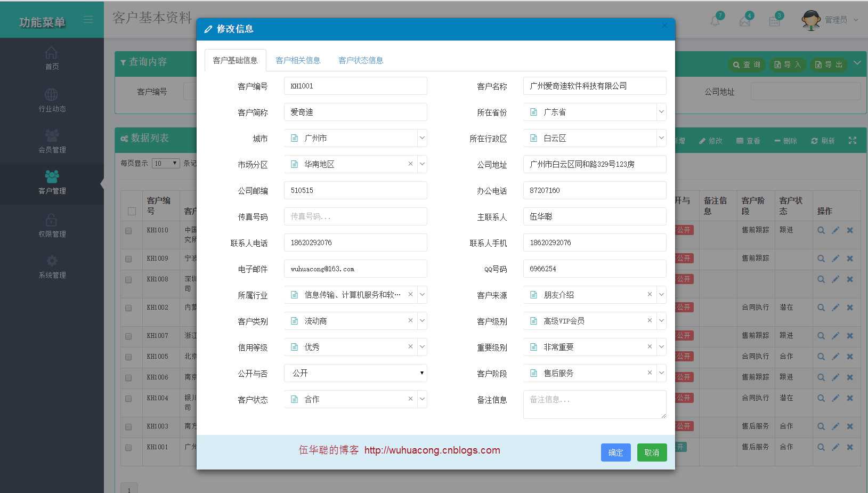Click the pencil edit icon in row KH1002
The width and height of the screenshot is (868, 493).
click(x=835, y=308)
